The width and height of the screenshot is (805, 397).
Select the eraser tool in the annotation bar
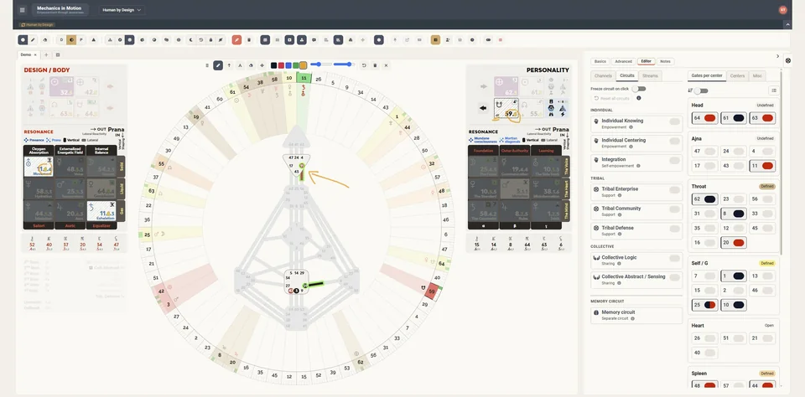click(251, 65)
